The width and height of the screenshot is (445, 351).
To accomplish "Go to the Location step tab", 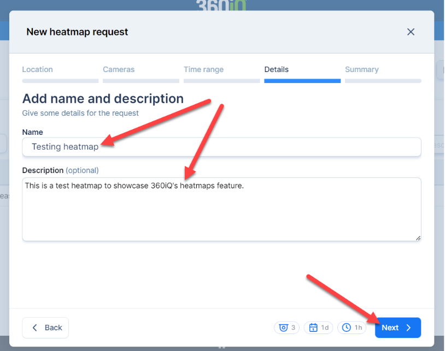I will (38, 69).
